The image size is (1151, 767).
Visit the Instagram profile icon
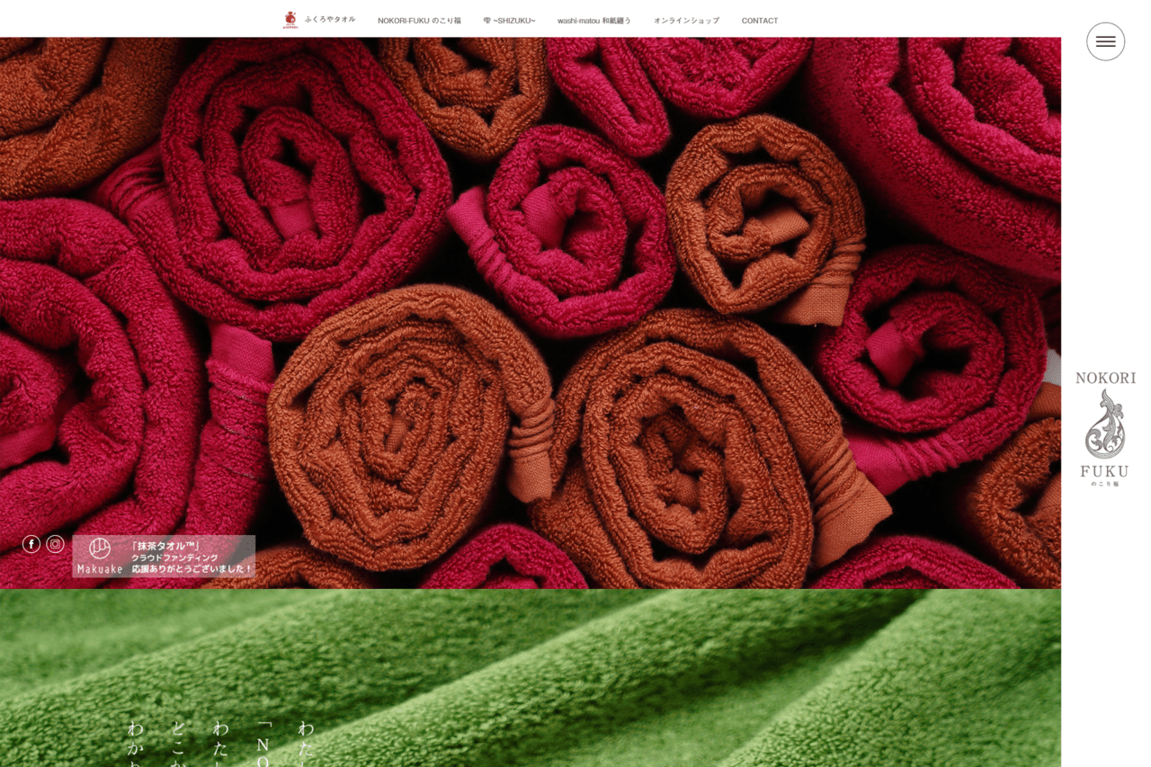pyautogui.click(x=56, y=544)
